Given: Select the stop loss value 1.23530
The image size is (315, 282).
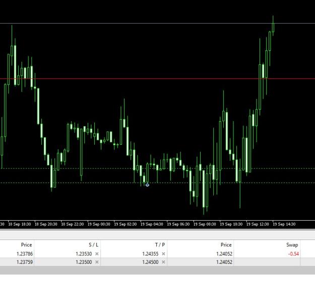Looking at the screenshot, I should tap(84, 254).
